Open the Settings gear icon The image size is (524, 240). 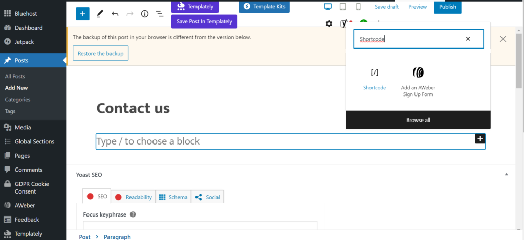pyautogui.click(x=329, y=23)
